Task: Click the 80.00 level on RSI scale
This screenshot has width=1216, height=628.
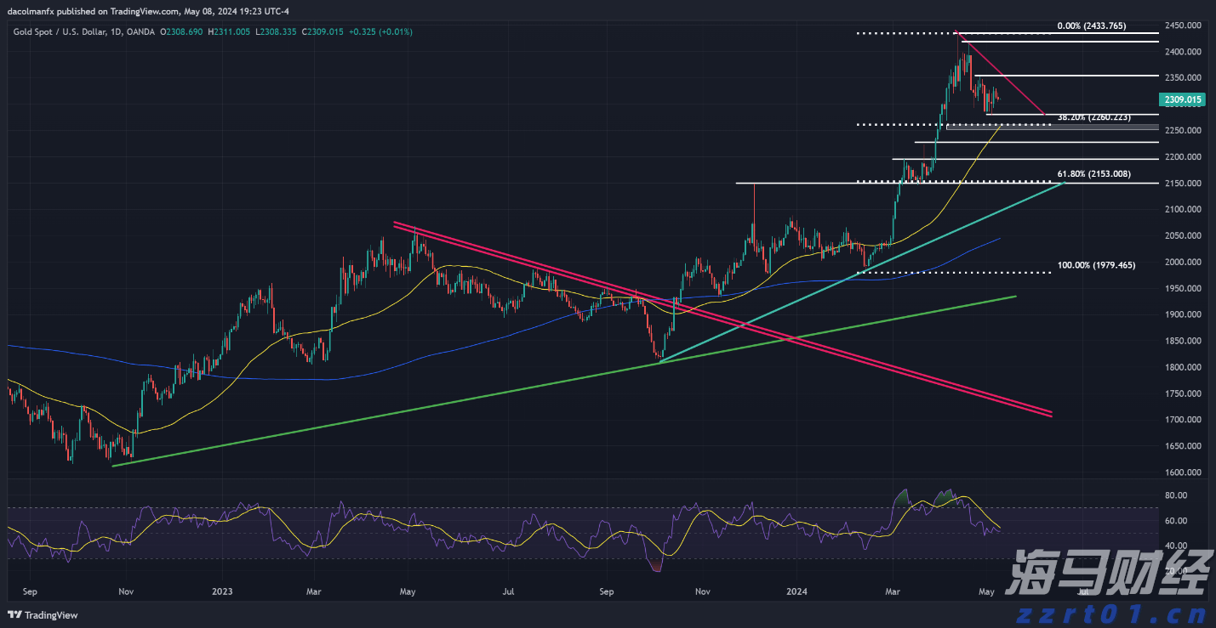Action: point(1174,495)
